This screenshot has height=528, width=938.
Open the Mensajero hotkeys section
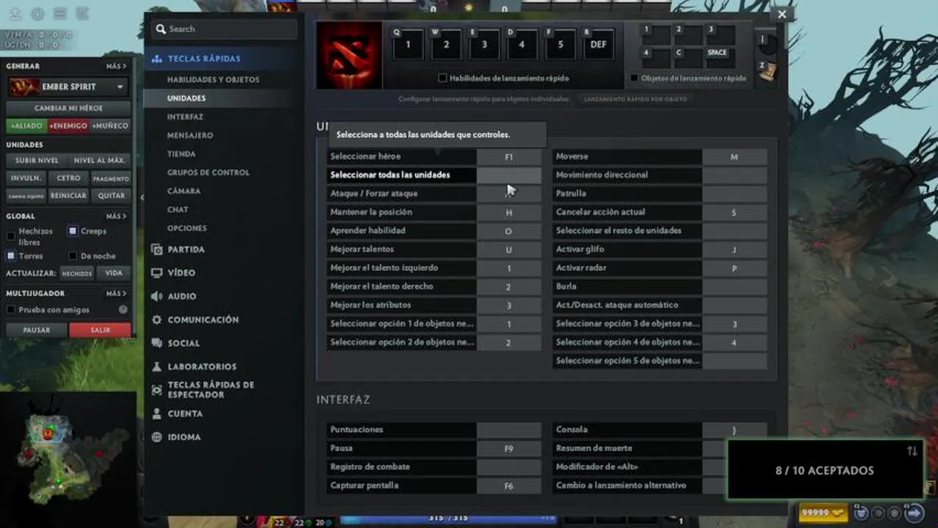point(190,136)
